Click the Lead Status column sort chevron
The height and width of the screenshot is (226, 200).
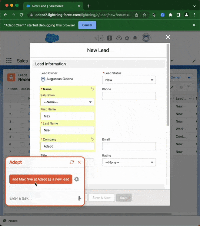pos(190,99)
